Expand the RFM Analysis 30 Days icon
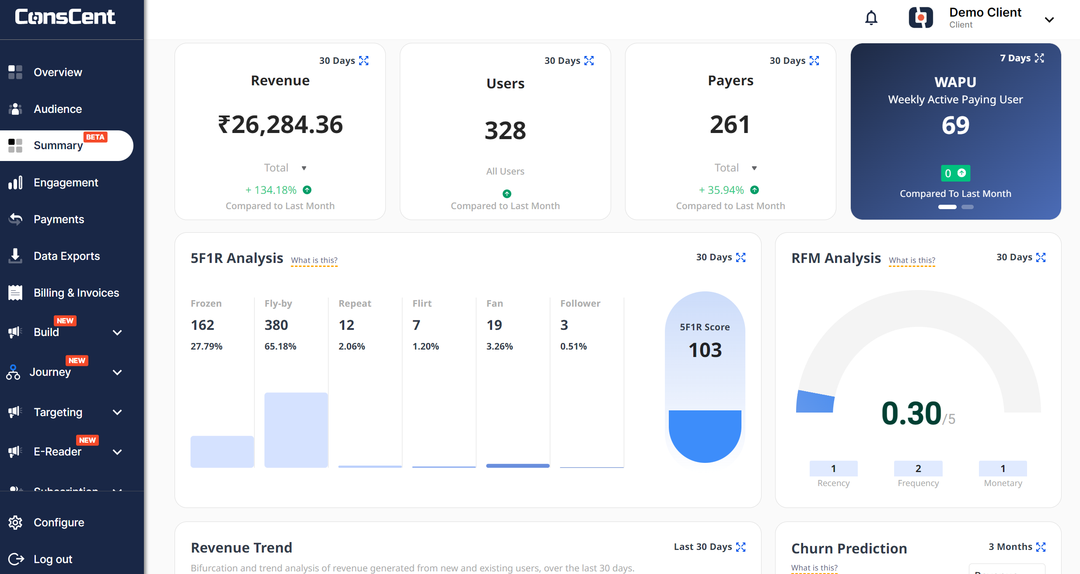This screenshot has width=1080, height=574. point(1041,257)
